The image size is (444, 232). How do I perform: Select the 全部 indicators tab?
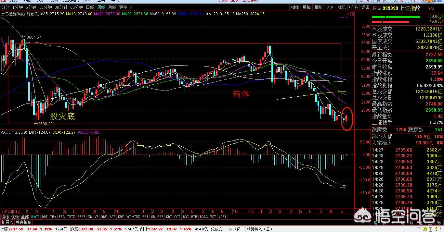[25, 217]
